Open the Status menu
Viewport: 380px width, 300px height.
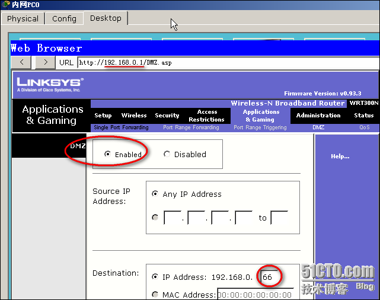[x=364, y=116]
